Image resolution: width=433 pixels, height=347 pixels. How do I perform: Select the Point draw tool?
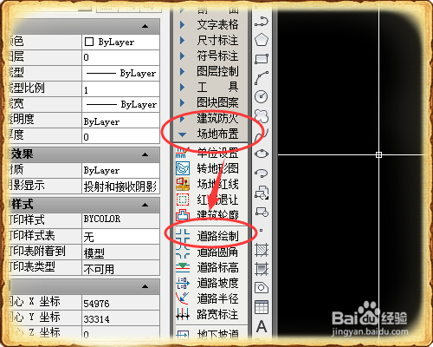(x=261, y=231)
